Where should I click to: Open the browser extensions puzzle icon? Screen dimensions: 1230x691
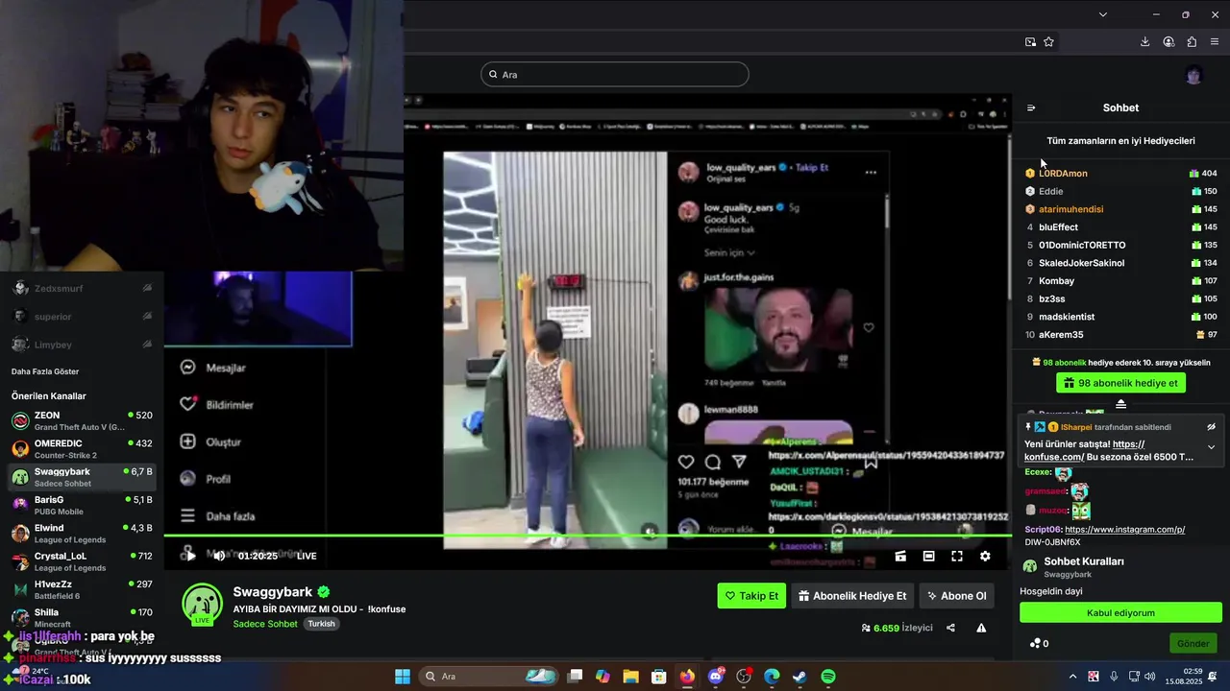(1192, 41)
